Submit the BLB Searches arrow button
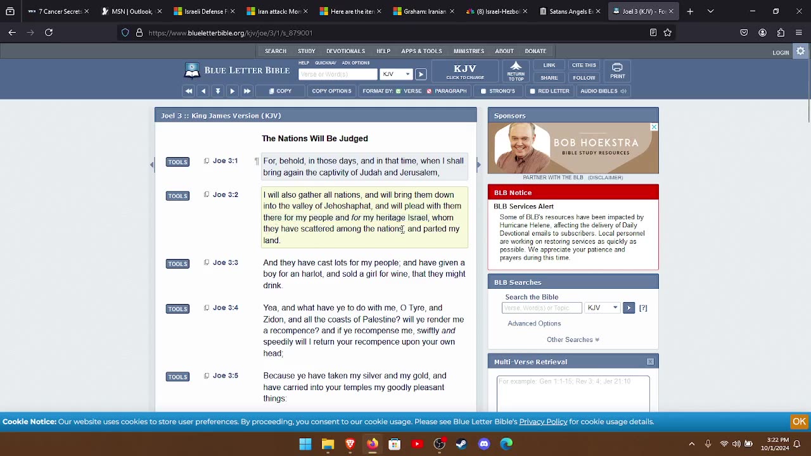This screenshot has width=811, height=456. (629, 308)
